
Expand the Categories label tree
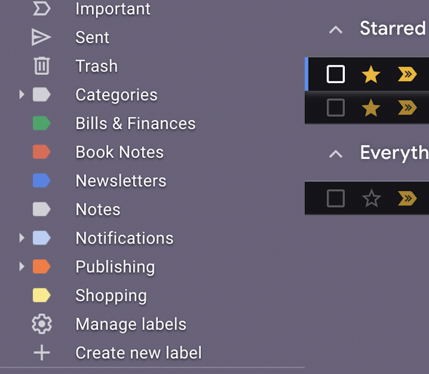click(x=22, y=95)
